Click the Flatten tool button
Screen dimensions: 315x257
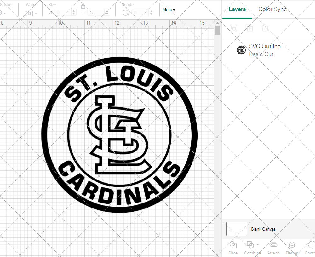coord(292,248)
